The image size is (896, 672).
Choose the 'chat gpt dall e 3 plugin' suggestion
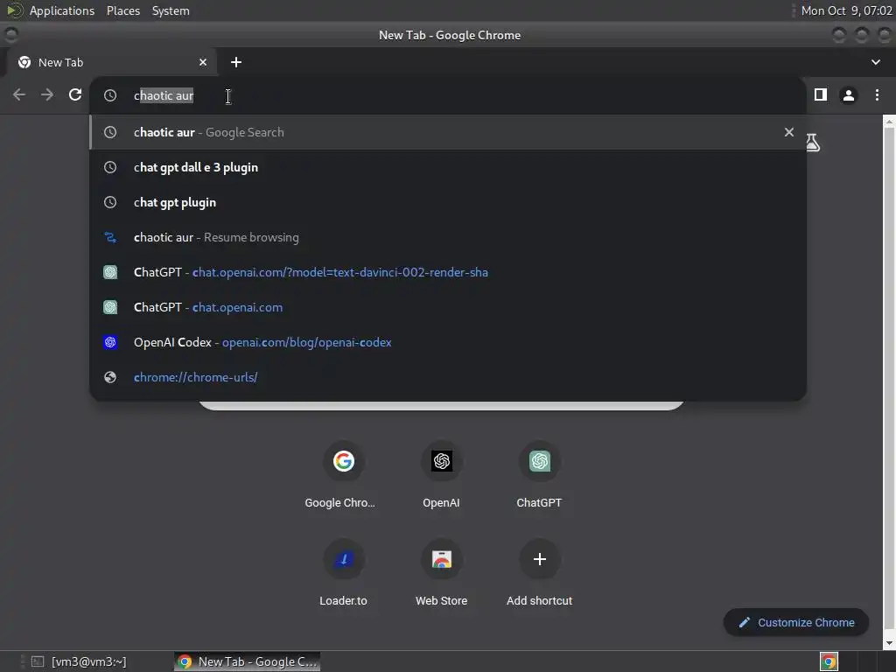(448, 167)
